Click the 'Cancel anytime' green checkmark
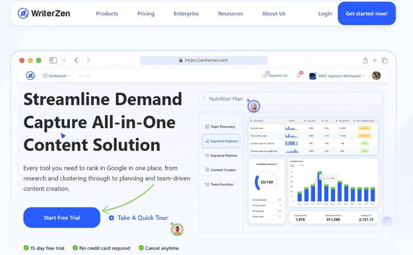Viewport: 413px width, 255px height. (141, 248)
